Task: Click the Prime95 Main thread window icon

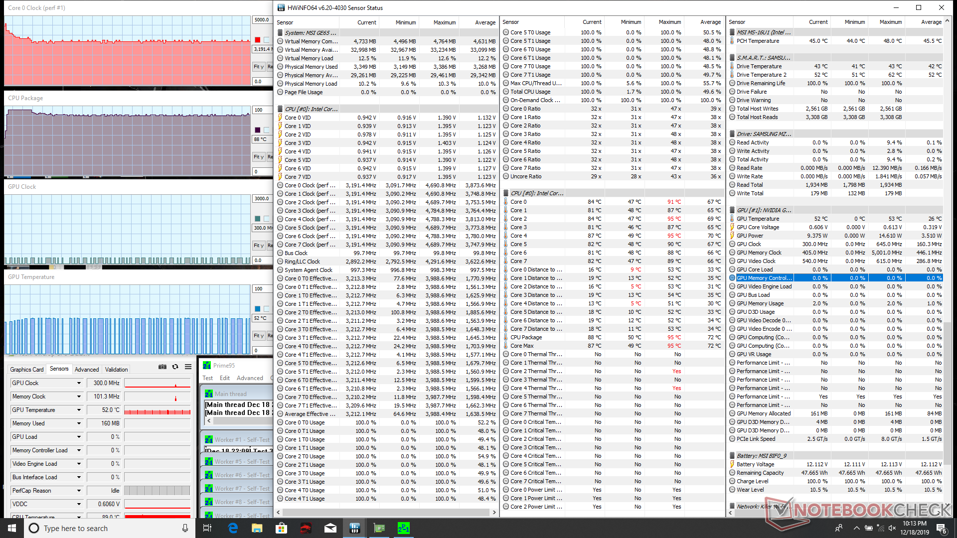Action: (209, 394)
